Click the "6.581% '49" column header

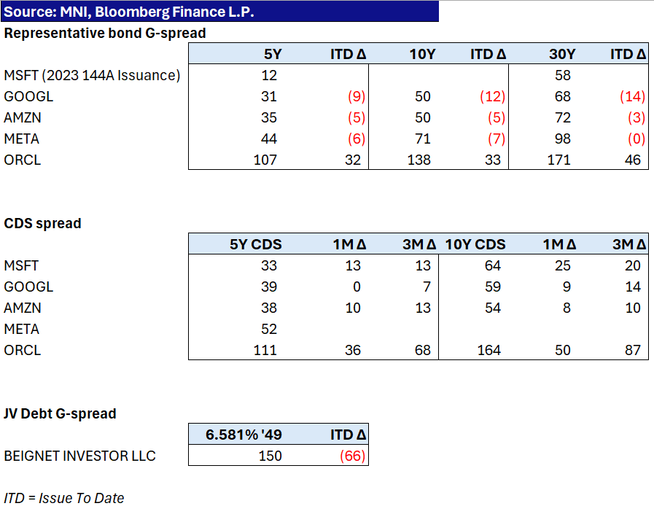(x=244, y=435)
